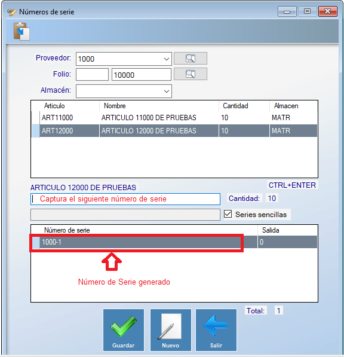The image size is (344, 357).
Task: Open the Folio search lookup button
Action: pos(191,74)
